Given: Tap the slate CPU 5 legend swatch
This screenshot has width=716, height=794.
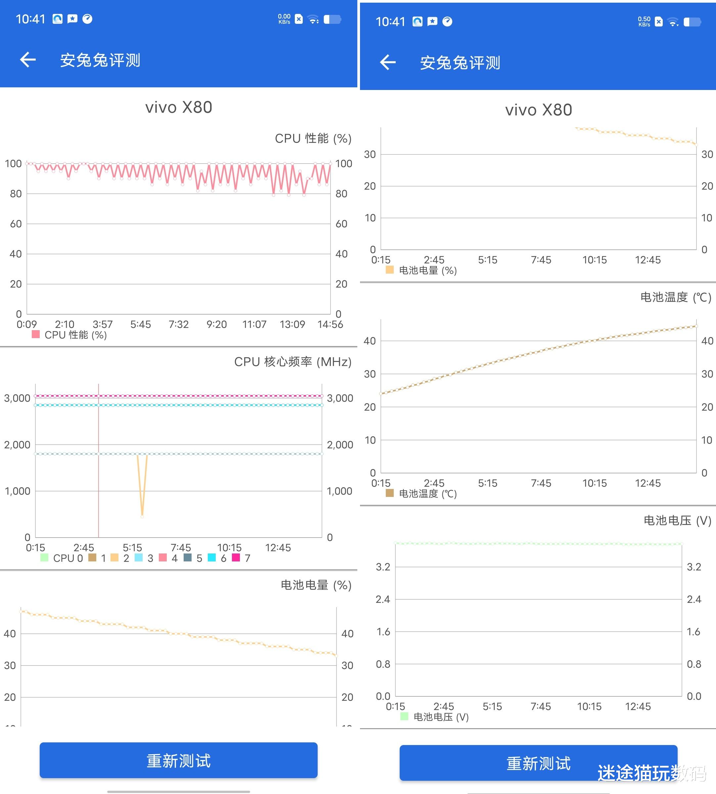Looking at the screenshot, I should point(188,557).
